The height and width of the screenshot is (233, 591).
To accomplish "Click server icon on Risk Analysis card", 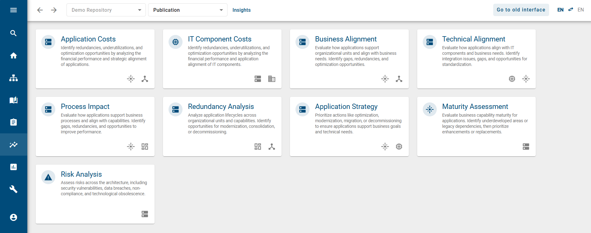I will [145, 214].
